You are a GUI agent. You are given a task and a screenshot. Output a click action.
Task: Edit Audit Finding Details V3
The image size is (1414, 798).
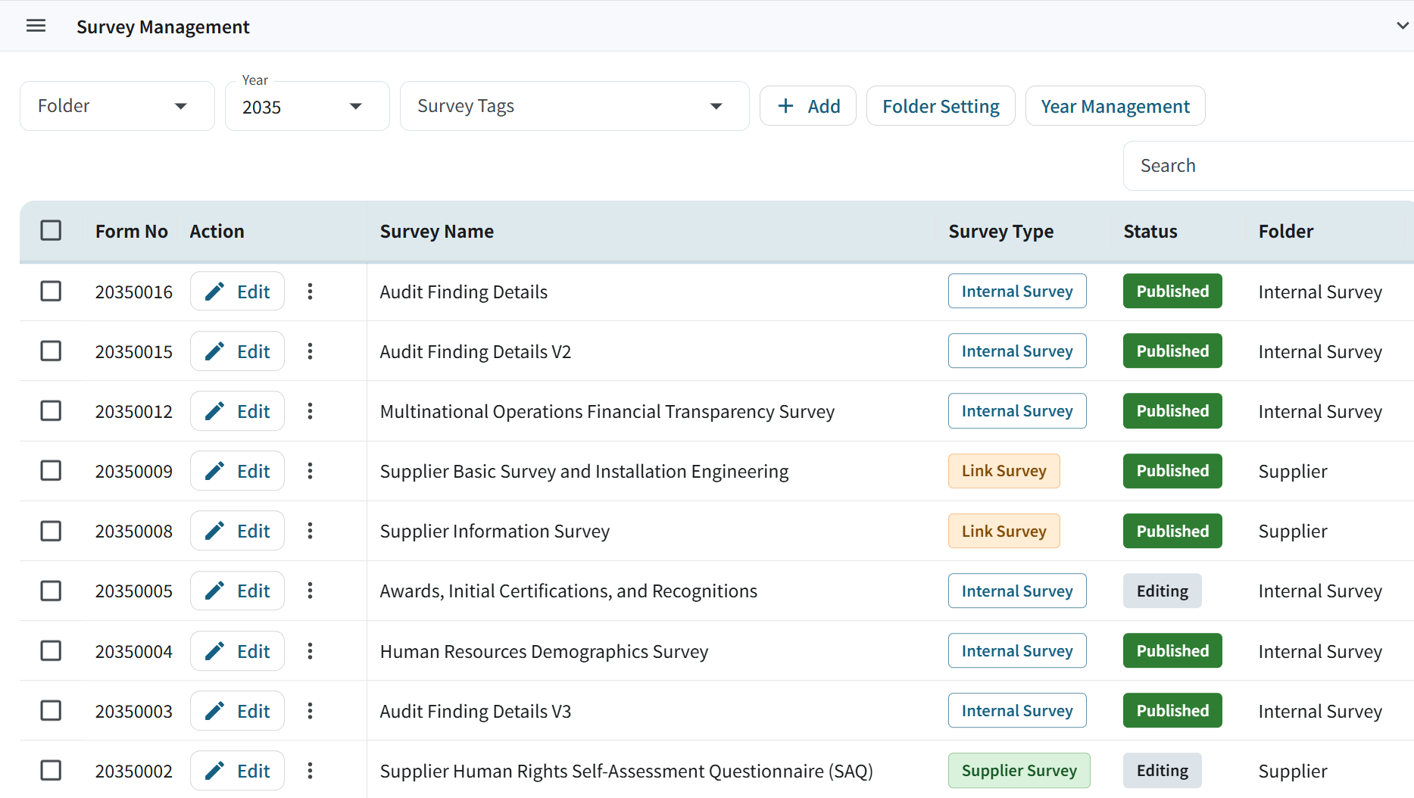[x=237, y=710]
